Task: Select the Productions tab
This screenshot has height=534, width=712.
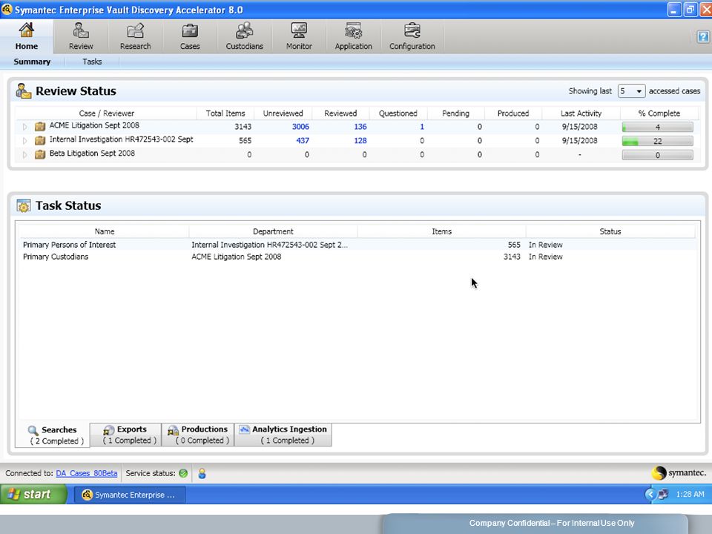Action: click(198, 435)
